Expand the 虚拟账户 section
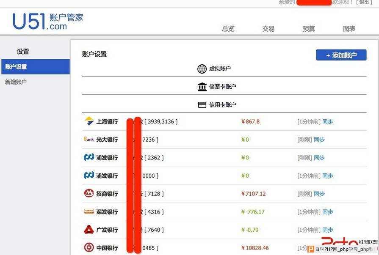The height and width of the screenshot is (255, 379). coord(224,69)
